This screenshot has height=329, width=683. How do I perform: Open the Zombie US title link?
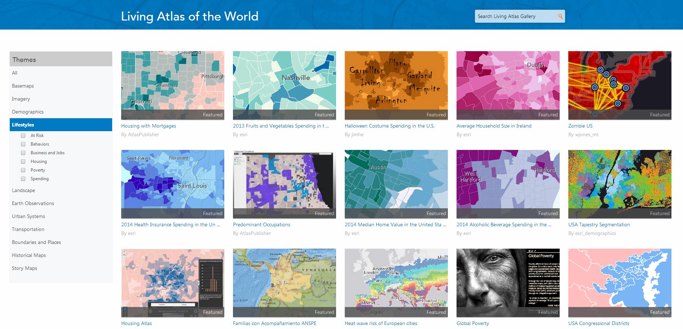coord(580,126)
